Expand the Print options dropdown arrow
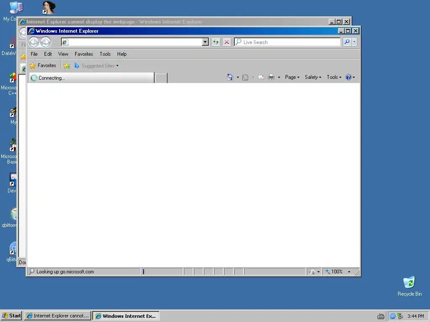 279,78
